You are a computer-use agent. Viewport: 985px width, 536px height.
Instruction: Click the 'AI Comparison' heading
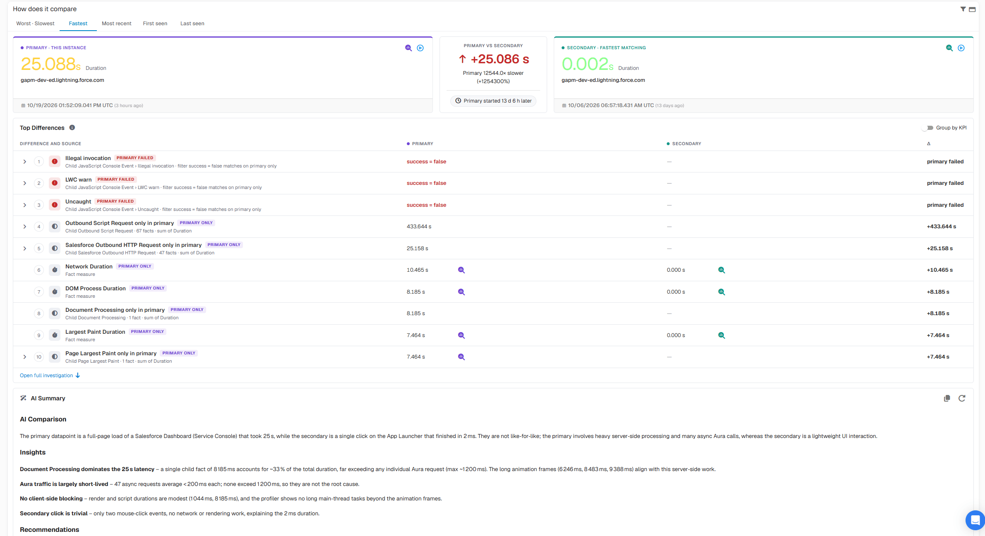click(x=43, y=419)
